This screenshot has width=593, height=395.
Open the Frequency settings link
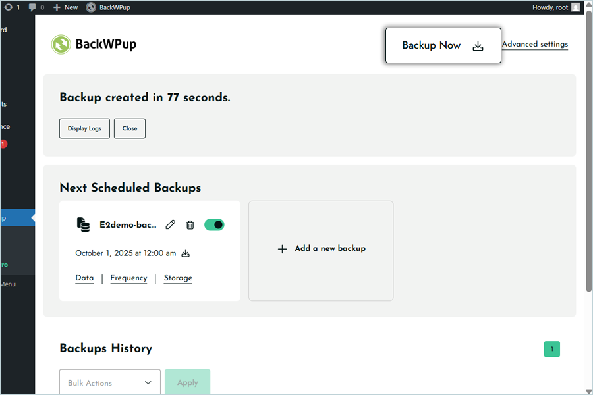point(128,278)
